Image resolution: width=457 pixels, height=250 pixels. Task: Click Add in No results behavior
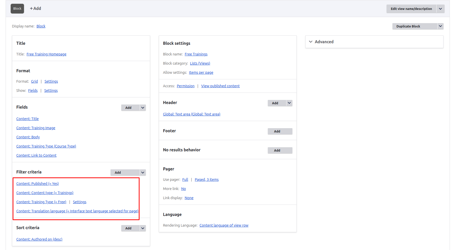[280, 150]
